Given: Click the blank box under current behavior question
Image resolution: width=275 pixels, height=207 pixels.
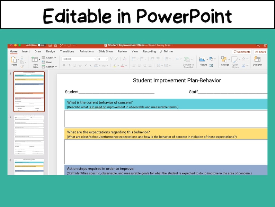Looking at the screenshot, I should (166, 118).
